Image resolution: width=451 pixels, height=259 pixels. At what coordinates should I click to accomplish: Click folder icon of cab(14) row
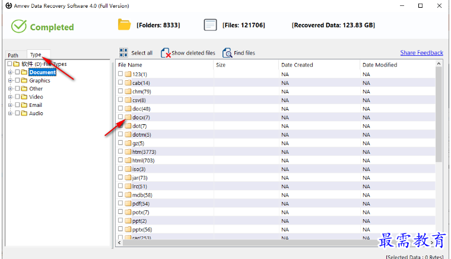pyautogui.click(x=128, y=83)
